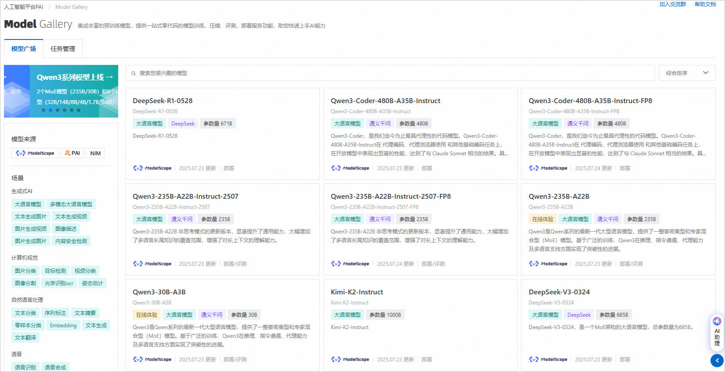
Task: Click 在线体验 tag on Qwen3-30B-A3B card
Action: tap(147, 315)
